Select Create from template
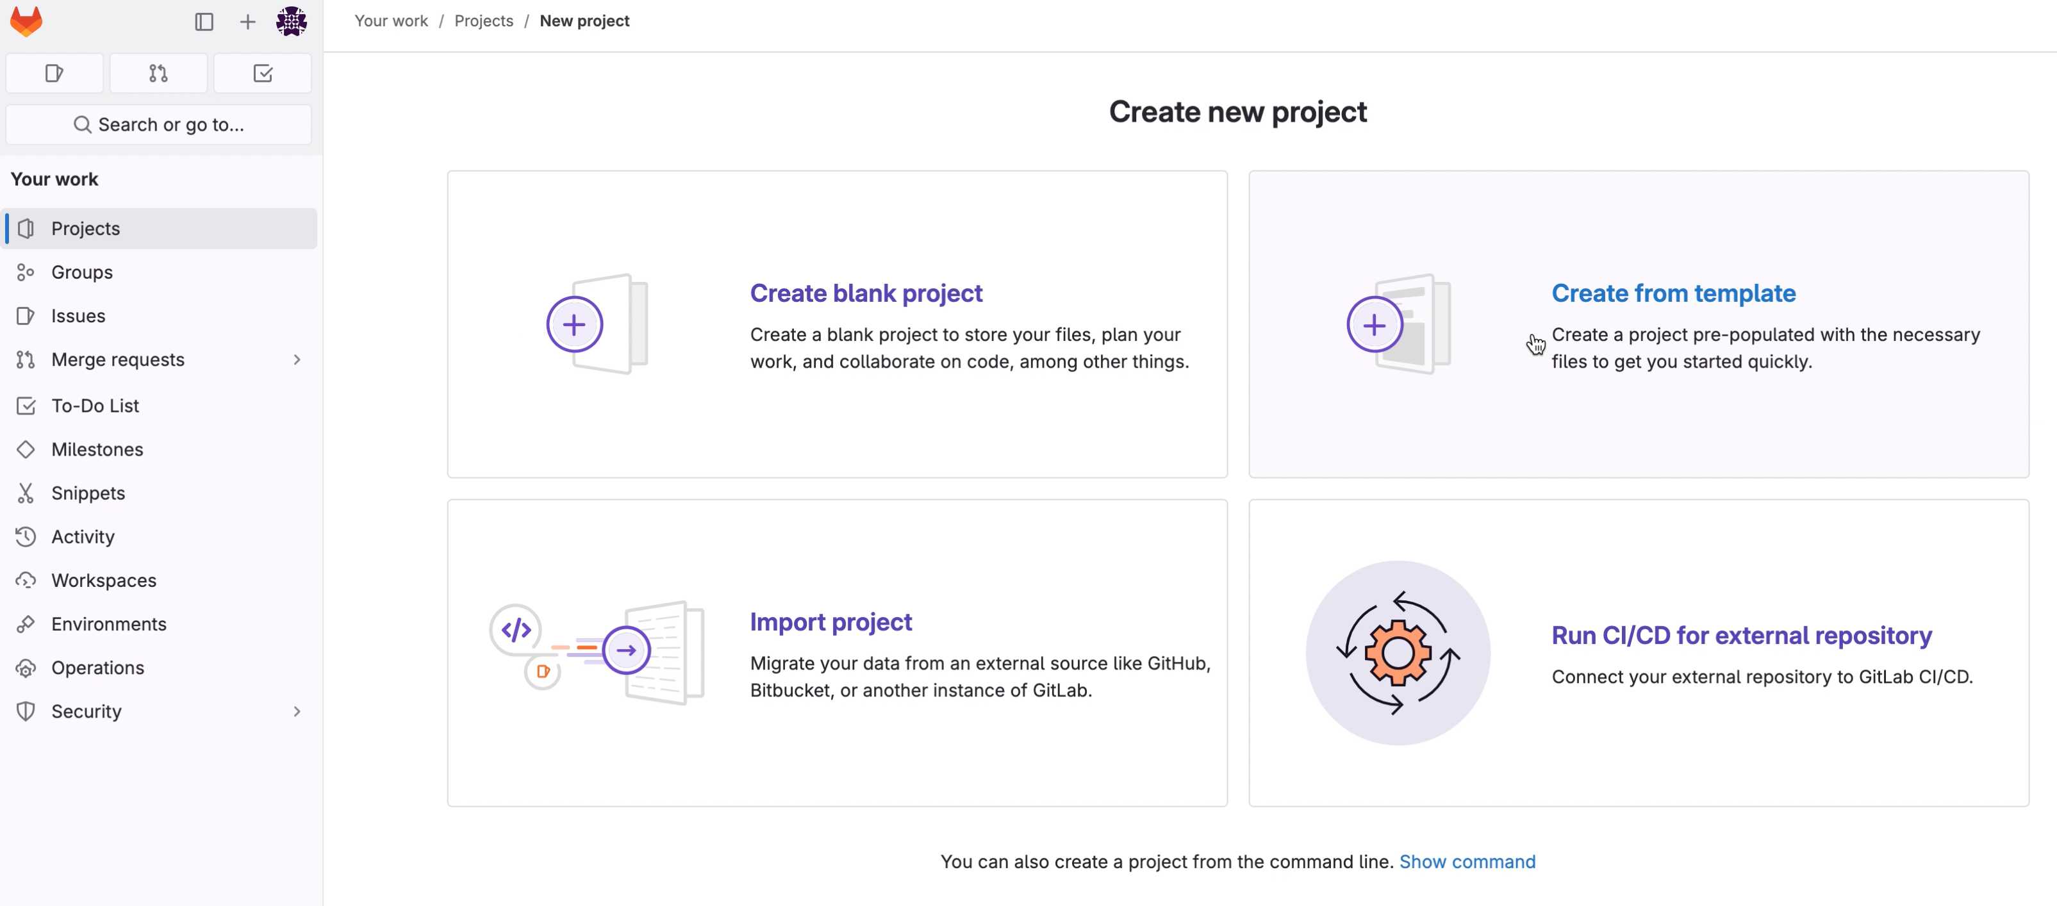 click(x=1673, y=293)
